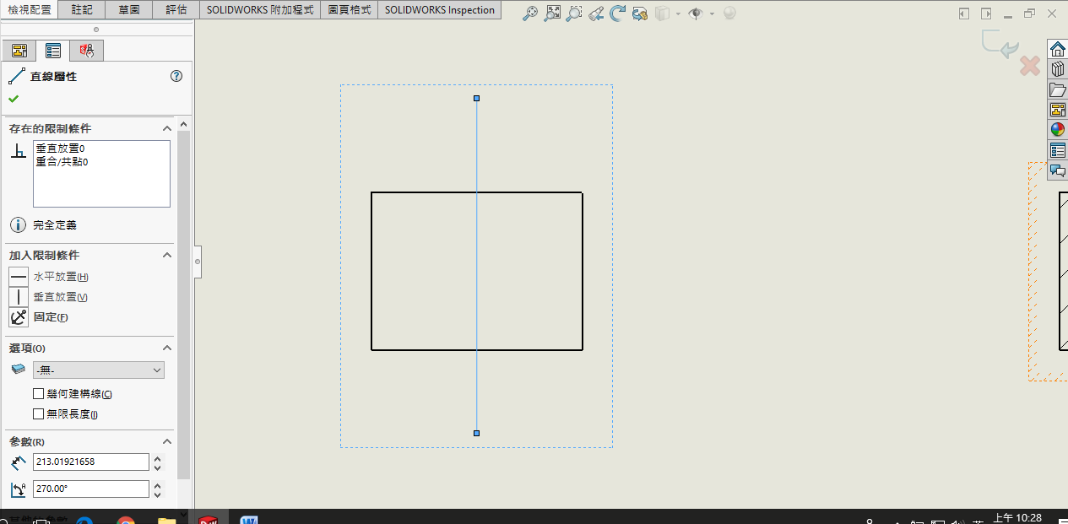Open the Appearances color ball icon

[1058, 130]
